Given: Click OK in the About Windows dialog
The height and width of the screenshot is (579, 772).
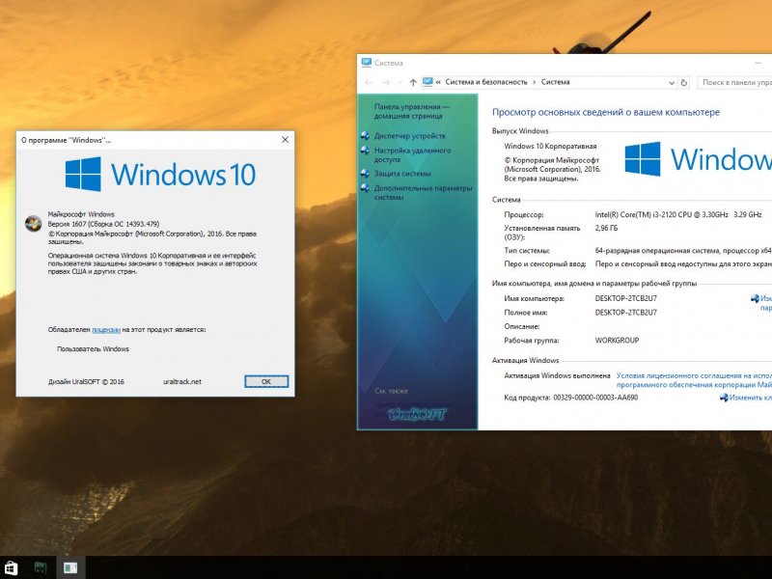Looking at the screenshot, I should point(266,381).
